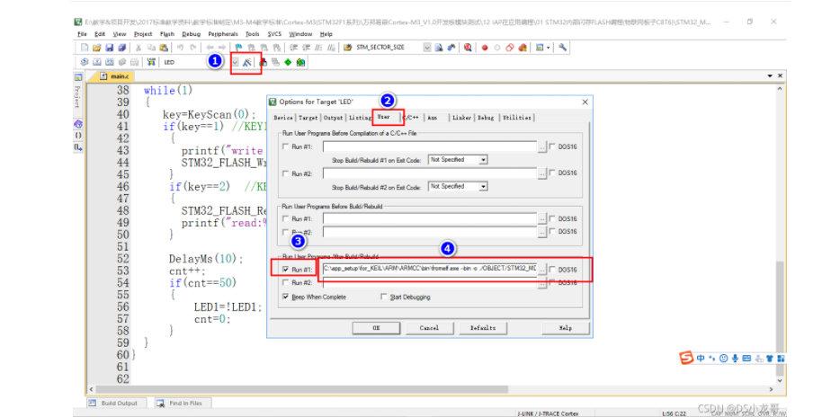This screenshot has height=417, width=840.
Task: Browse for fromelf.exe Run #1 program
Action: coord(542,270)
